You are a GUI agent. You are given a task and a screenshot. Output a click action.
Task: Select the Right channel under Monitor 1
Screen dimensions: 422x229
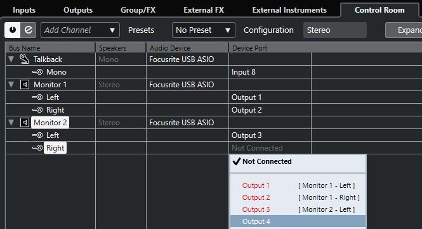click(55, 109)
